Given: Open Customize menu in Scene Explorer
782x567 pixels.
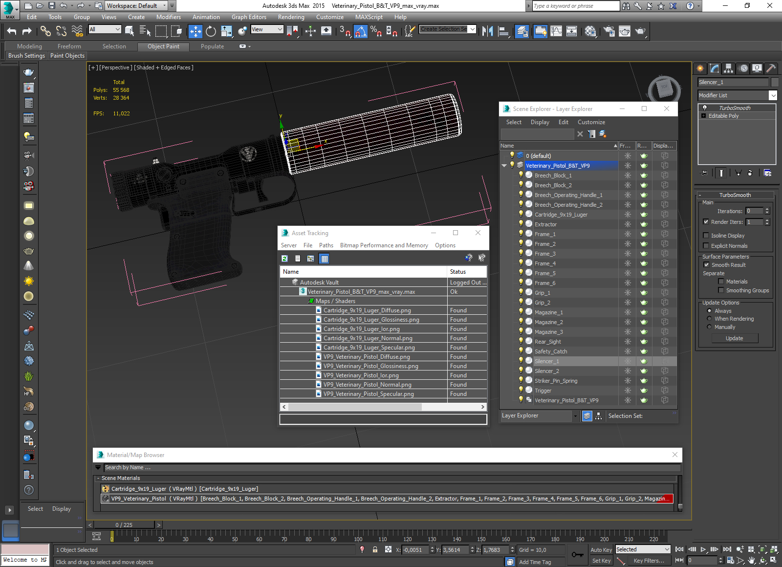Looking at the screenshot, I should (x=591, y=122).
